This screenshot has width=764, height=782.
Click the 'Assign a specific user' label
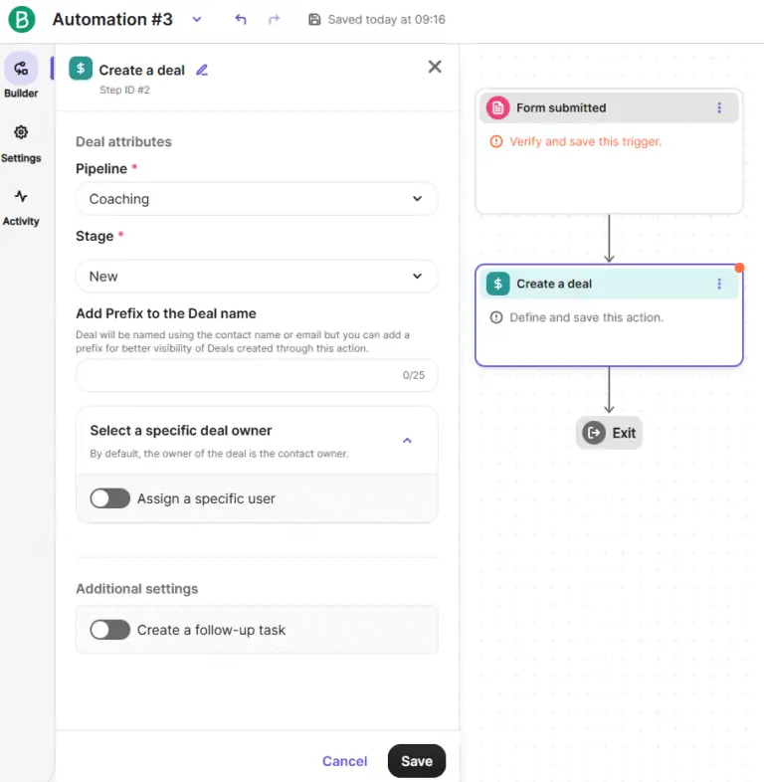pos(206,498)
